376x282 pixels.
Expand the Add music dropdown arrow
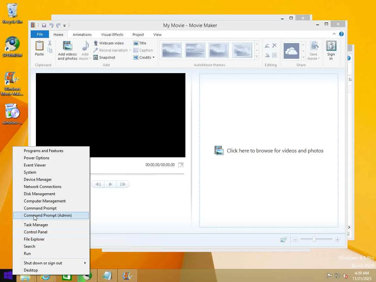[x=90, y=58]
